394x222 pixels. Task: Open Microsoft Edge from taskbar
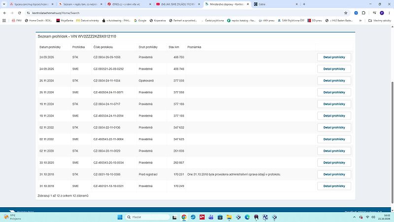click(247, 217)
